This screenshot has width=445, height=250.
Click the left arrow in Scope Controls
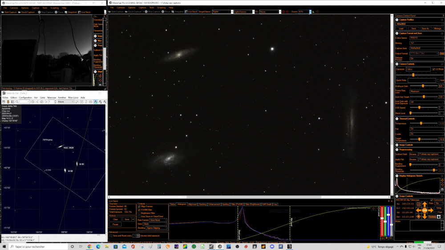[419, 210]
